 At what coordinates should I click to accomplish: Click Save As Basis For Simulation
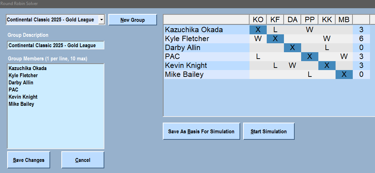click(201, 132)
